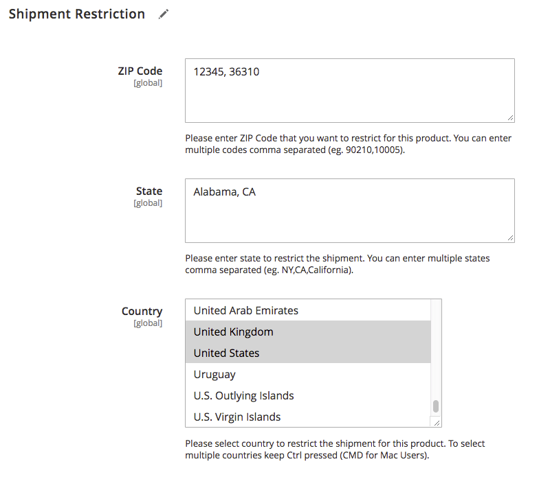
Task: Click the pencil edit icon beside Shipment Restriction
Action: [x=163, y=14]
